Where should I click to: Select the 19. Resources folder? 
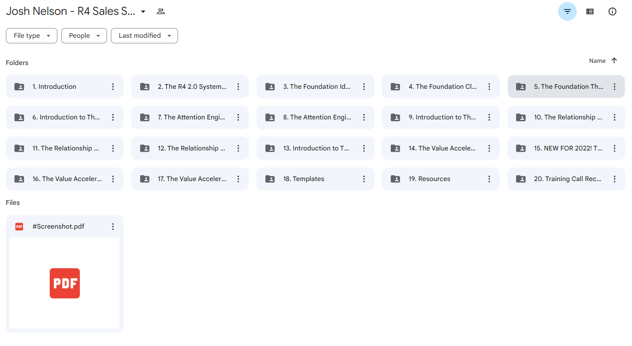coord(441,179)
